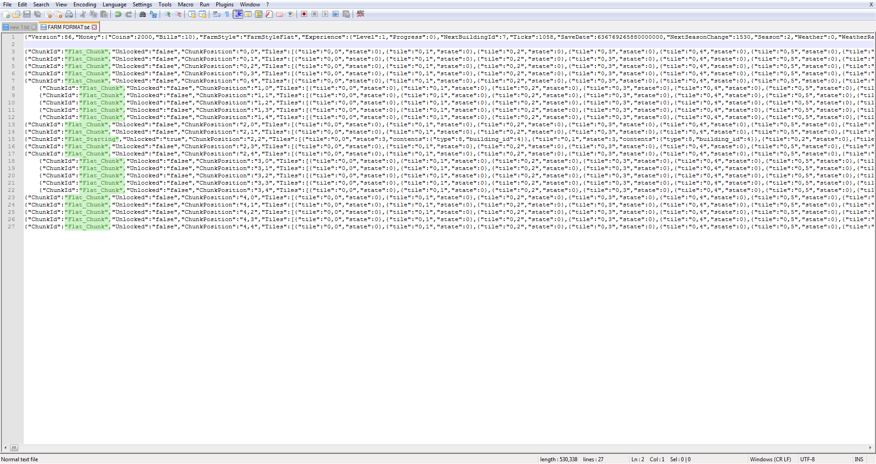
Task: Click the Close All documents toolbar icon
Action: [58, 14]
